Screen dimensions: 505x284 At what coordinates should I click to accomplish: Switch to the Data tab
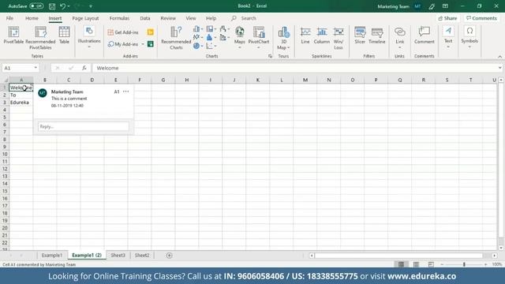pos(145,18)
